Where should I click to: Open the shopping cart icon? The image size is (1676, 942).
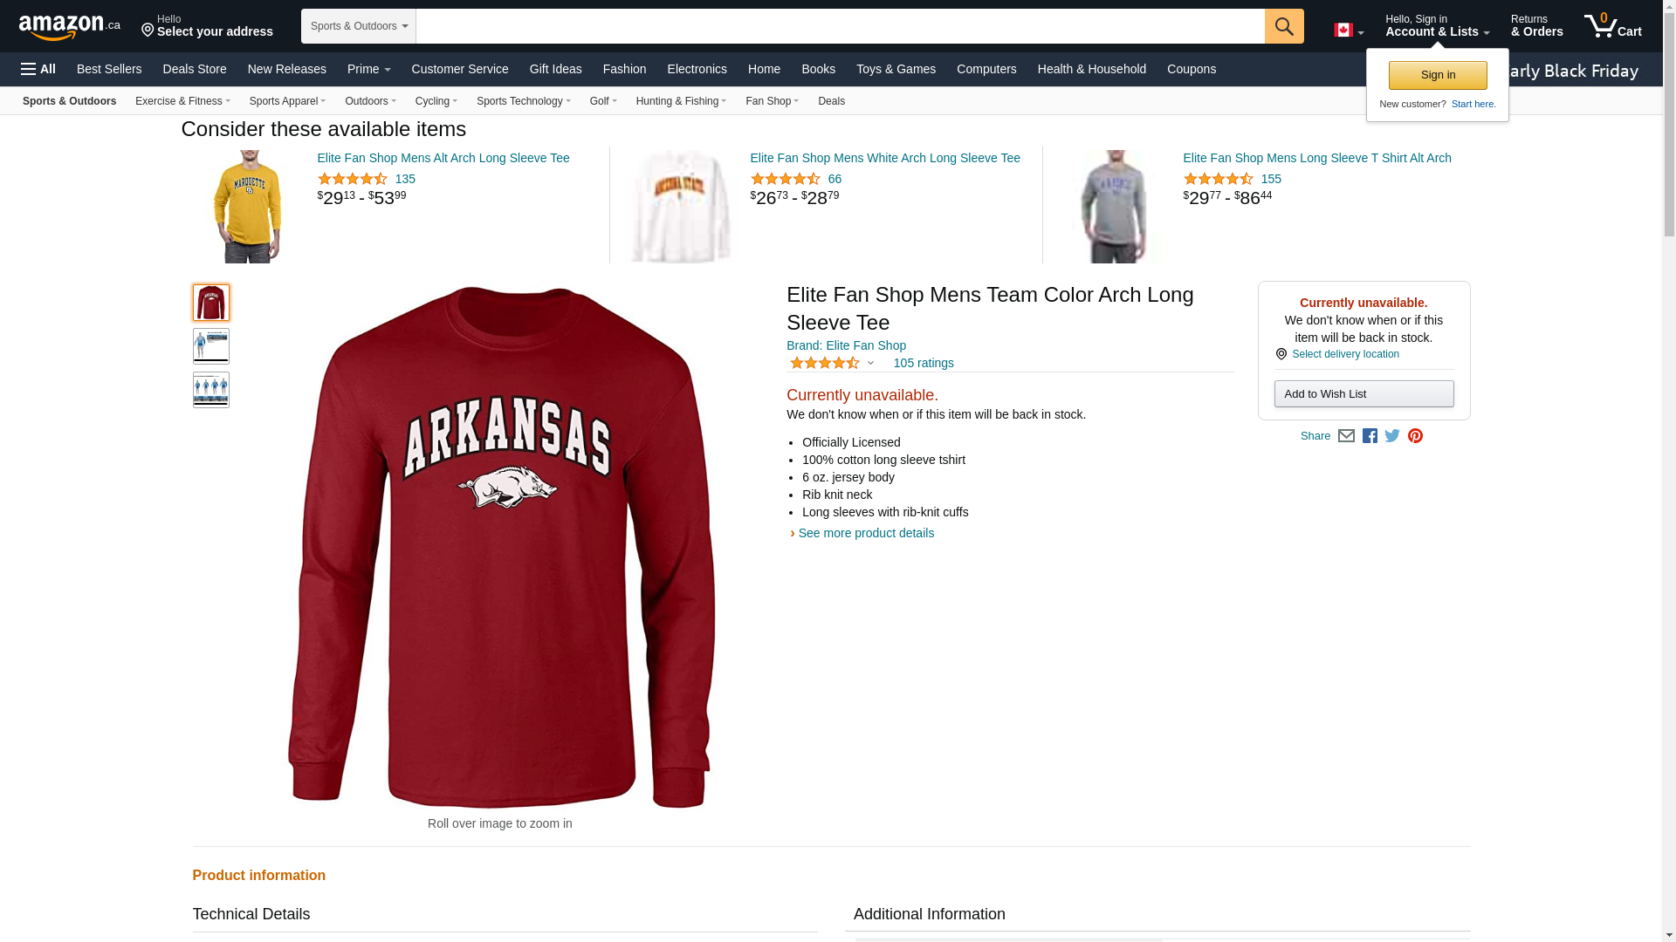(1611, 26)
